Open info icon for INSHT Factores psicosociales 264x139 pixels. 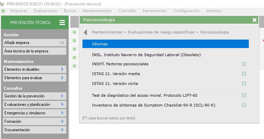[x=244, y=64]
